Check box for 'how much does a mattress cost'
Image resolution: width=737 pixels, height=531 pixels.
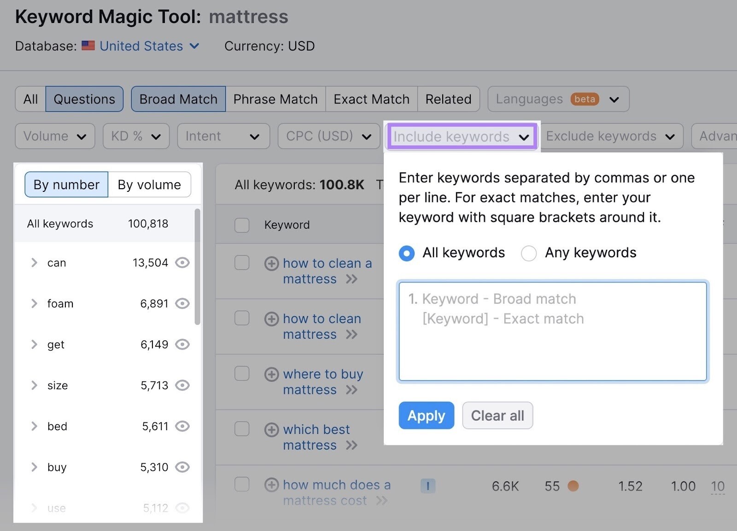click(x=242, y=484)
